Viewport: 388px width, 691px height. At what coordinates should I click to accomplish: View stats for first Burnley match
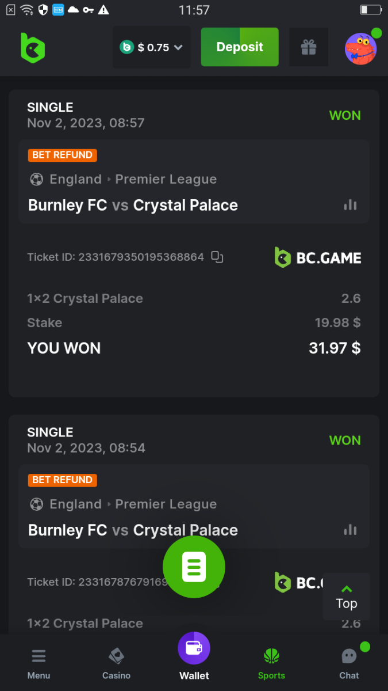pos(350,205)
